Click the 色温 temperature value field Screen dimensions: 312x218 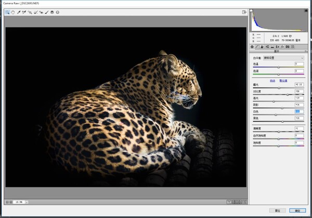[300, 64]
